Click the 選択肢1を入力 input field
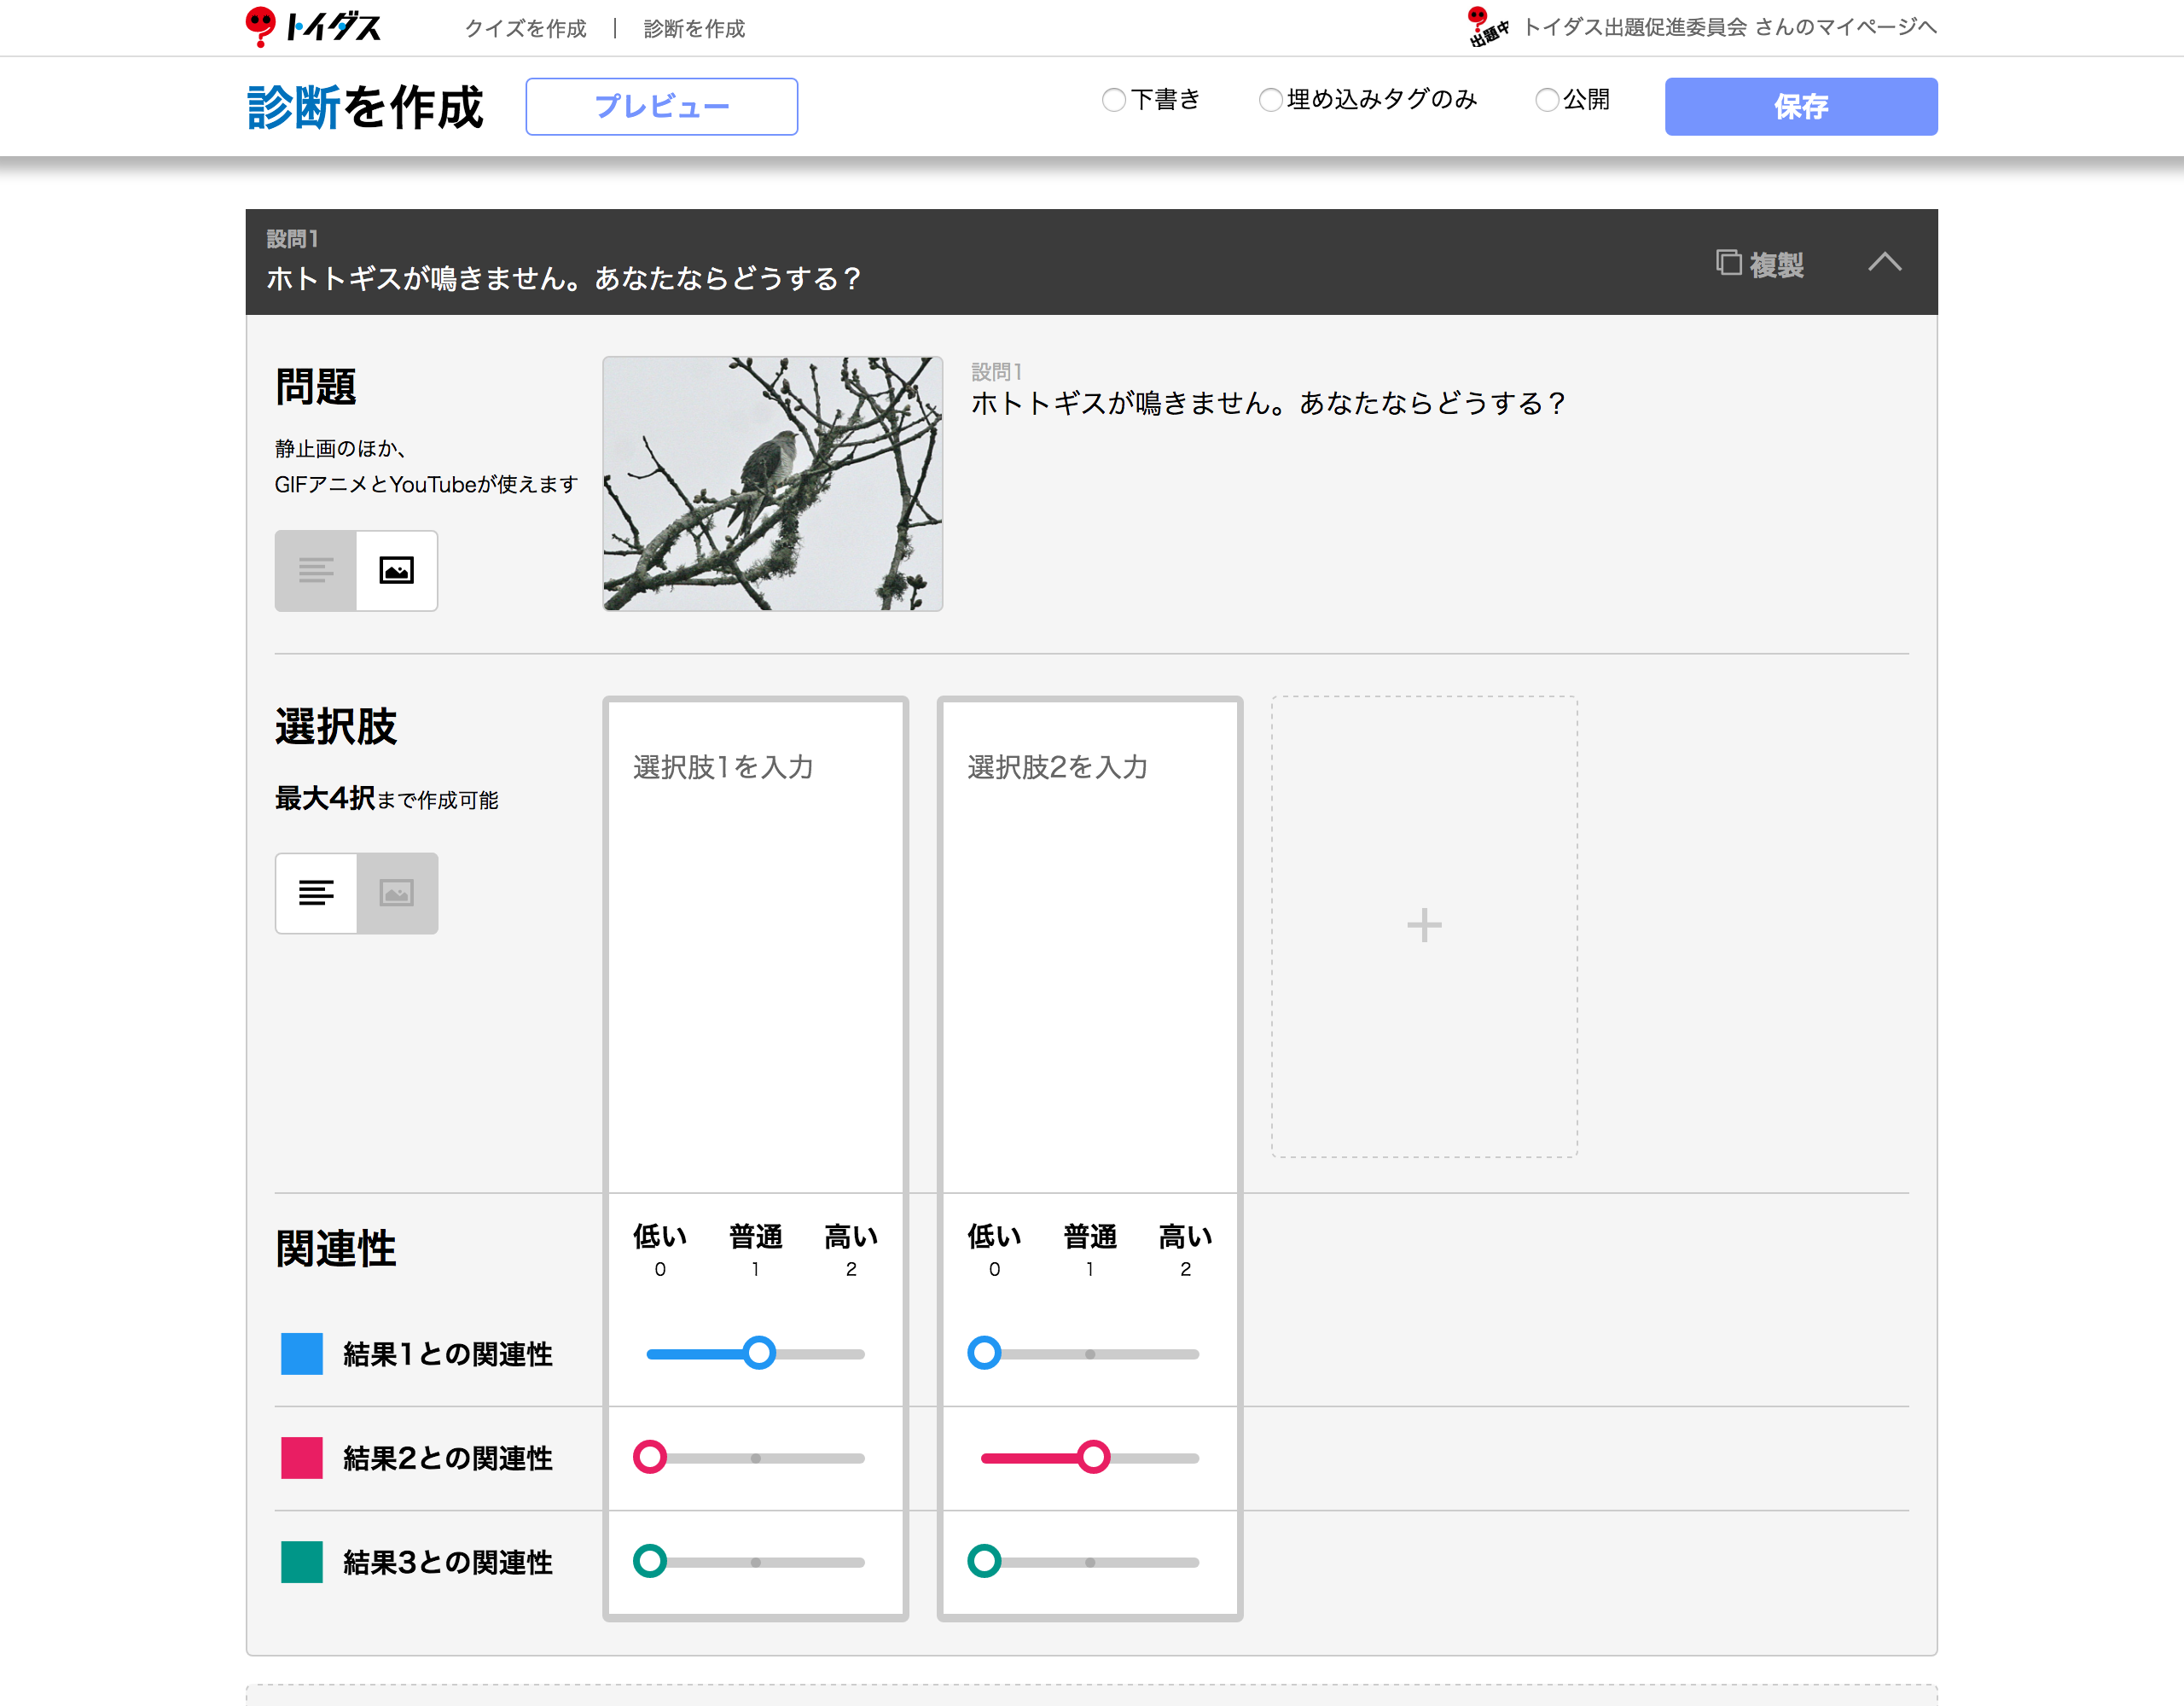 pyautogui.click(x=756, y=947)
